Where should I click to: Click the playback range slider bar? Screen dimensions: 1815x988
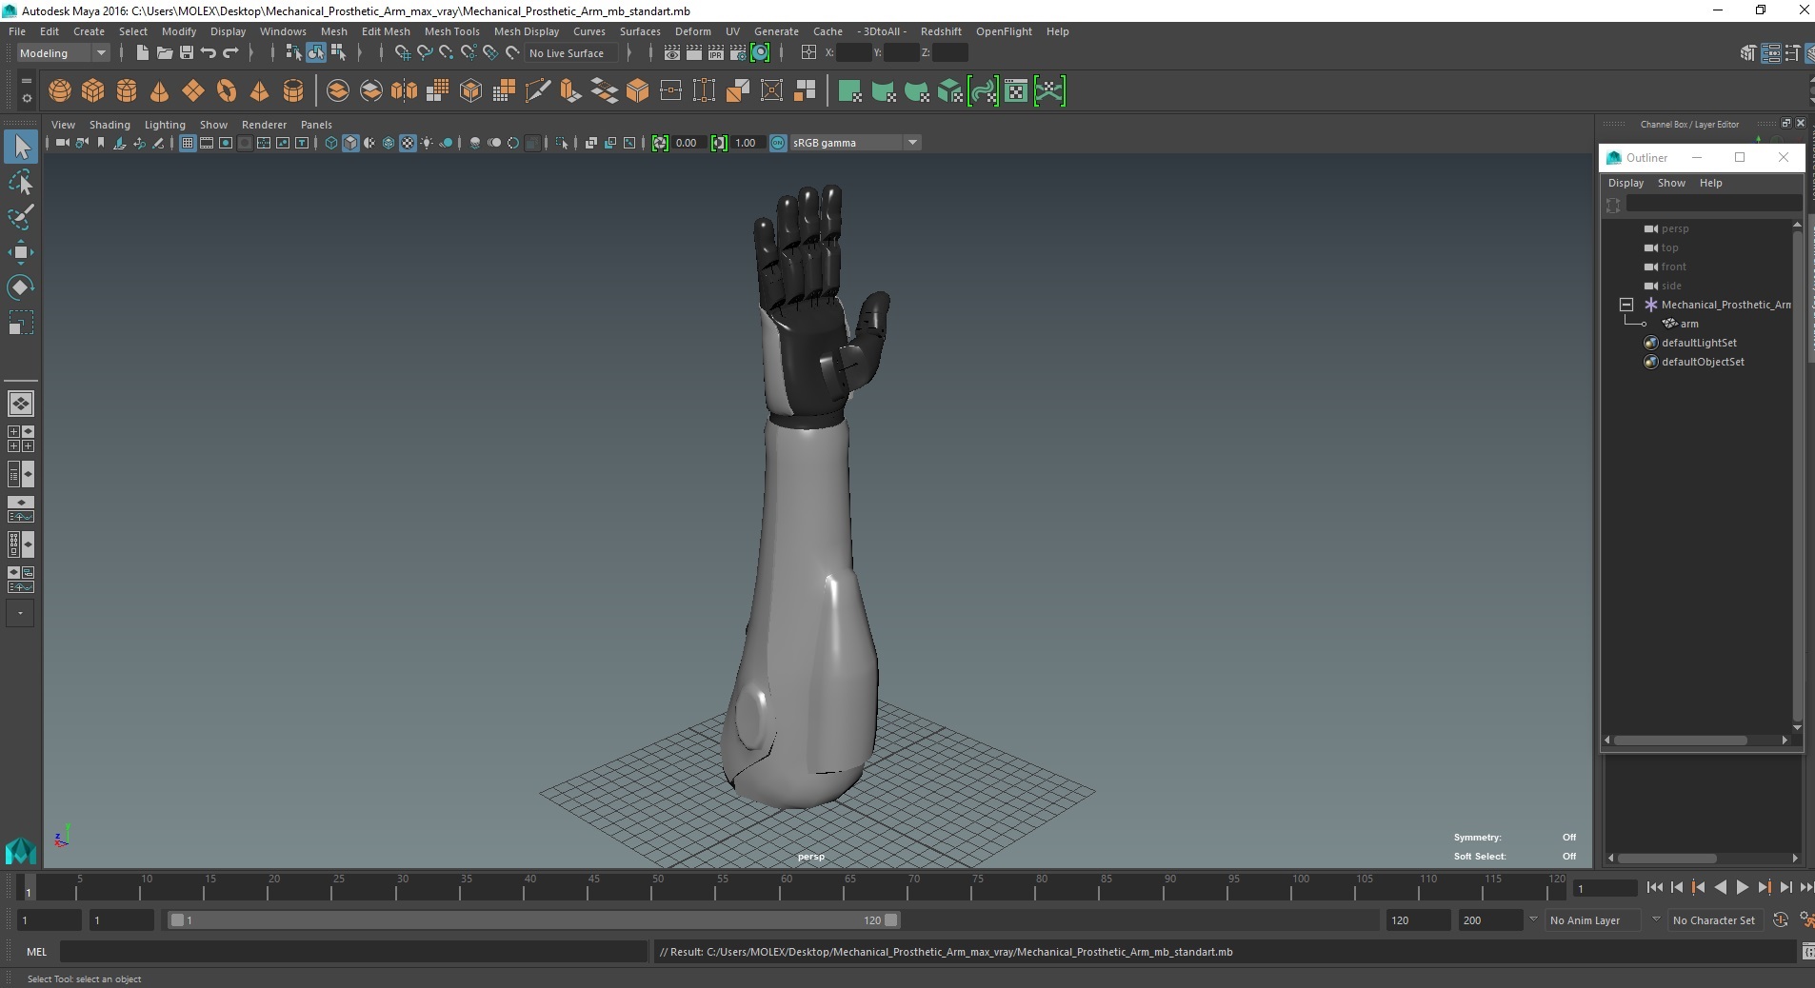point(533,920)
